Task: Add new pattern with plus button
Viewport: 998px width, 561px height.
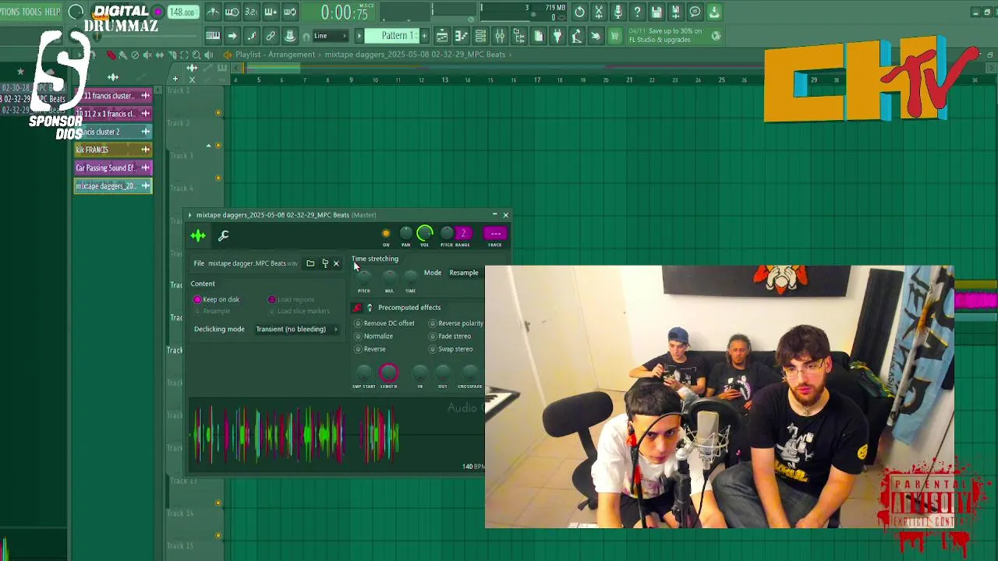Action: pyautogui.click(x=424, y=36)
